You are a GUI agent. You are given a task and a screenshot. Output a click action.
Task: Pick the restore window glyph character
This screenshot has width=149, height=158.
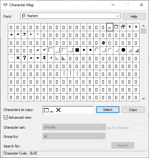(123, 27)
